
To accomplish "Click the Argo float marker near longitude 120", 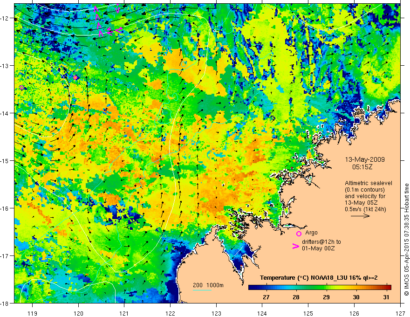I will coord(75,78).
